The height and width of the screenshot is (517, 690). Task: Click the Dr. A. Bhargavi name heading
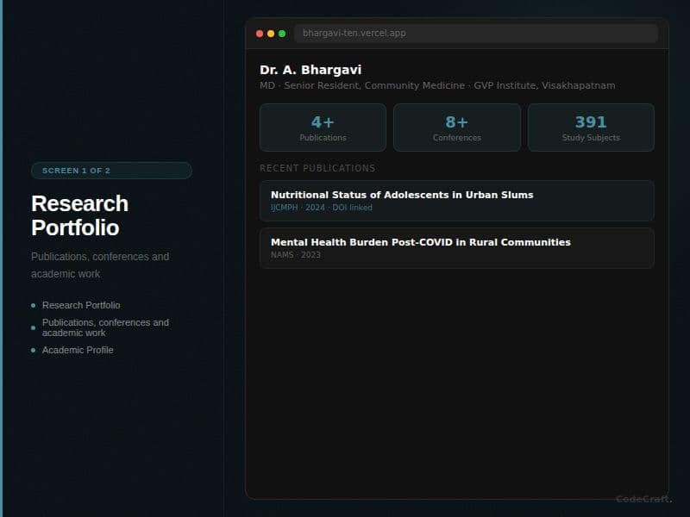[x=310, y=70]
